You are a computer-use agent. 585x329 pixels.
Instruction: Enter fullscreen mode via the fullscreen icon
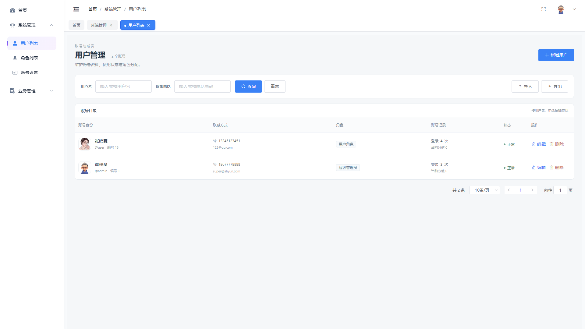tap(544, 9)
